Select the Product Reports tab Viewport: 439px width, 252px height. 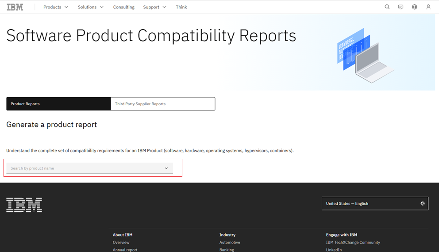58,104
